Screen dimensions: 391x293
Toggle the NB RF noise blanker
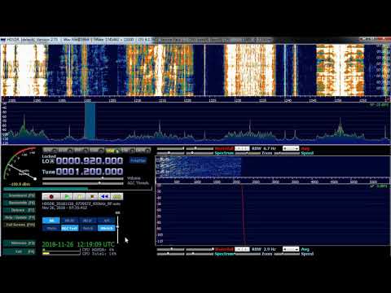coord(69,221)
